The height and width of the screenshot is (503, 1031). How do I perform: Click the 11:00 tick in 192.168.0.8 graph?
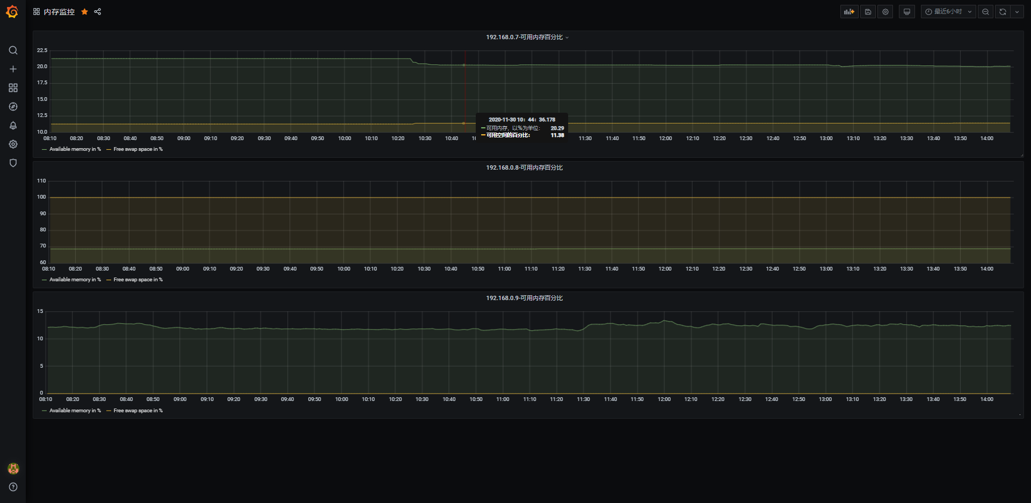[x=504, y=269]
